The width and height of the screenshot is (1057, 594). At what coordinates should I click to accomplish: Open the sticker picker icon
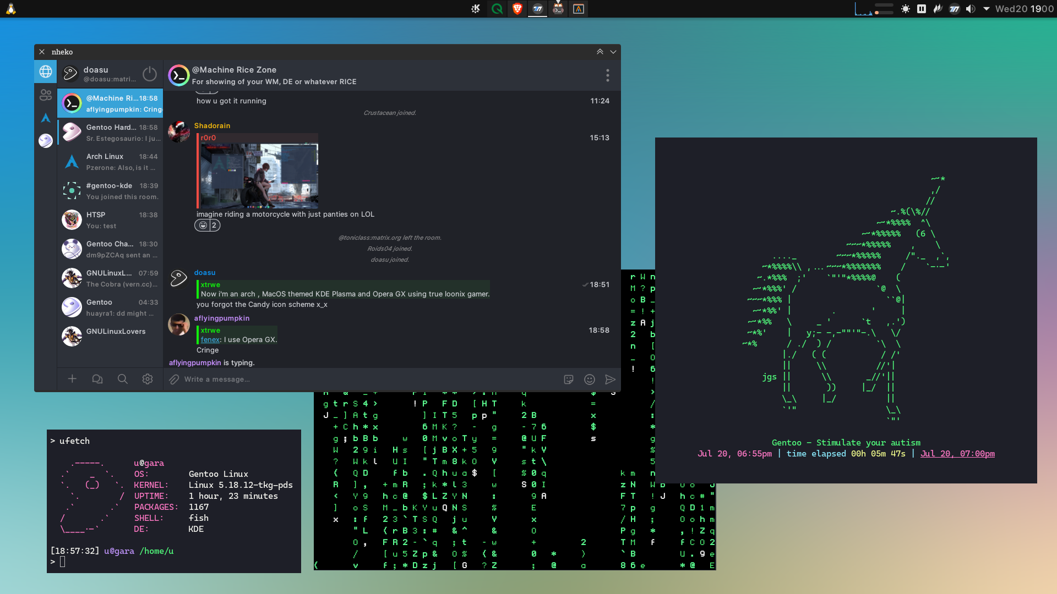(x=569, y=380)
